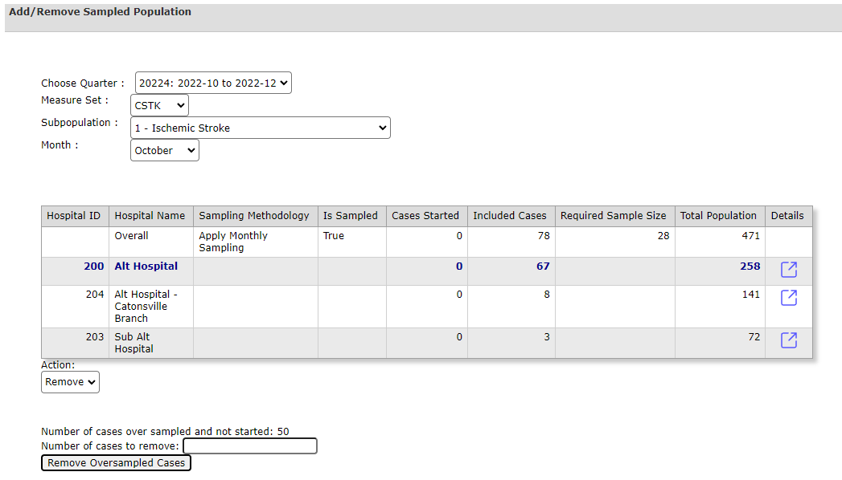Screen dimensions: 842x480
Task: Click the Included Cases column header
Action: pyautogui.click(x=510, y=216)
